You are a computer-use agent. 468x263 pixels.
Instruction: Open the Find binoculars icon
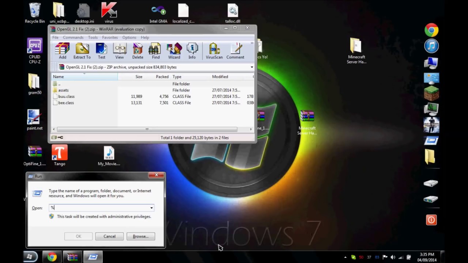coord(156,51)
